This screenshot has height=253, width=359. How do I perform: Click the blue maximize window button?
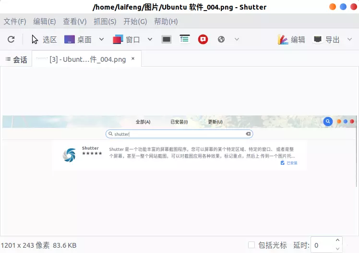pyautogui.click(x=343, y=7)
